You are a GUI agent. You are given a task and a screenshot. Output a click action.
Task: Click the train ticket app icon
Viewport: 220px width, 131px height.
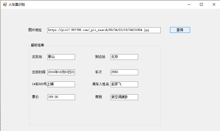pyautogui.click(x=5, y=4)
